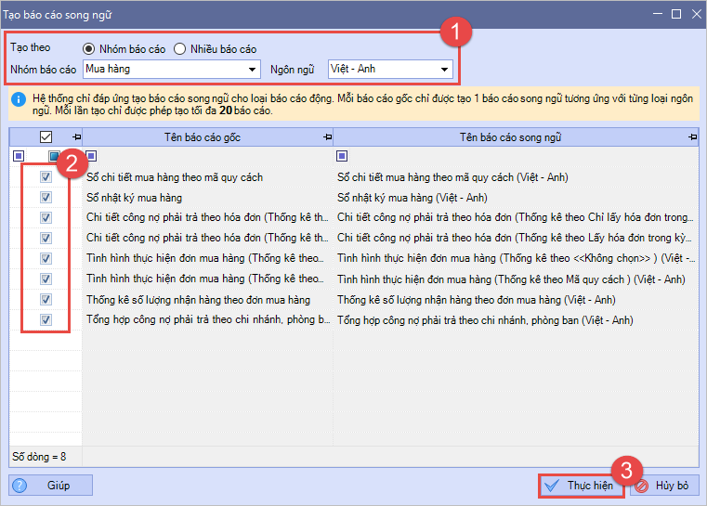Click the blue info icon in the notice bar
Viewport: 707px width, 506px height.
(19, 97)
